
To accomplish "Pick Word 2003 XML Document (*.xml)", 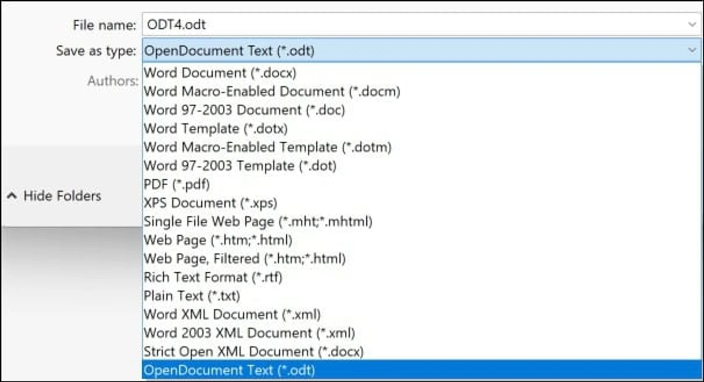I will point(422,333).
